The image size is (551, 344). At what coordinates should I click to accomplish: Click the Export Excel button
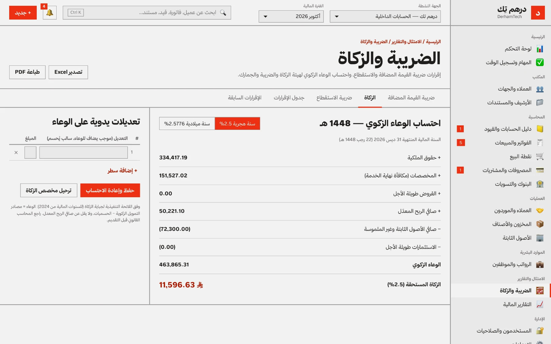[x=68, y=72]
